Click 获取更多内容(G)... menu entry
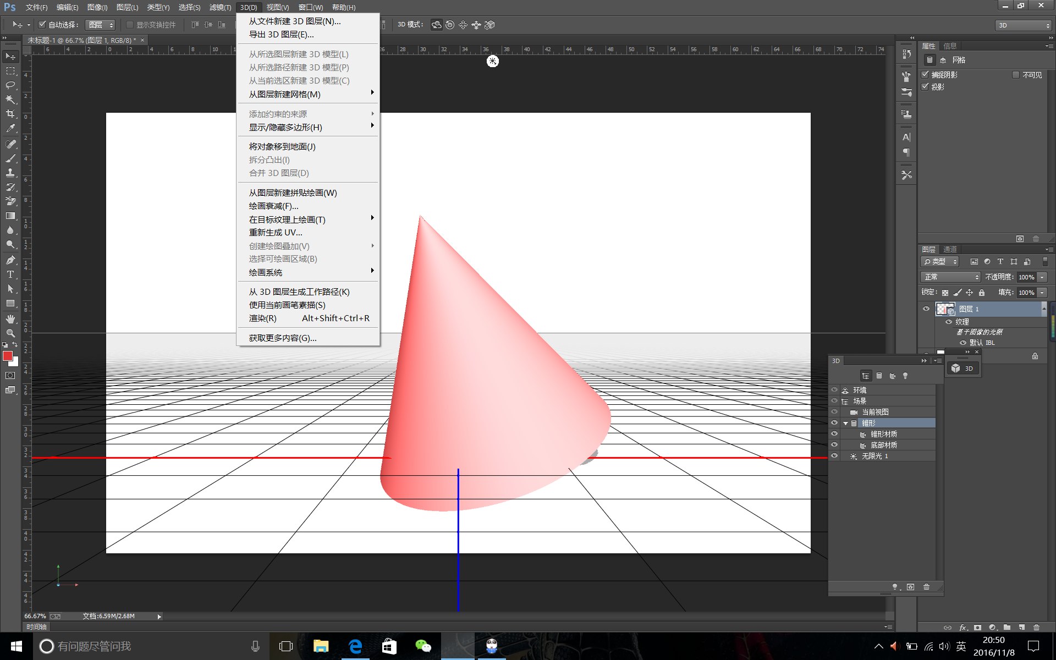 (283, 338)
